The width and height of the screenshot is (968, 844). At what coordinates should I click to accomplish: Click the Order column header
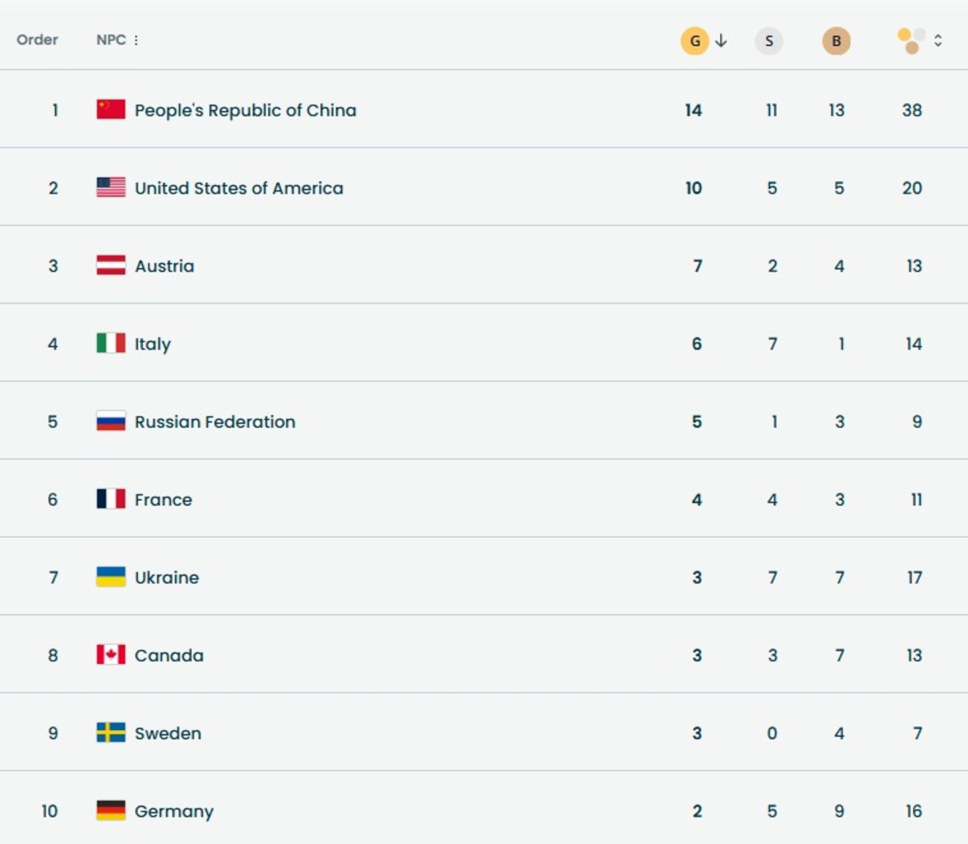point(37,40)
